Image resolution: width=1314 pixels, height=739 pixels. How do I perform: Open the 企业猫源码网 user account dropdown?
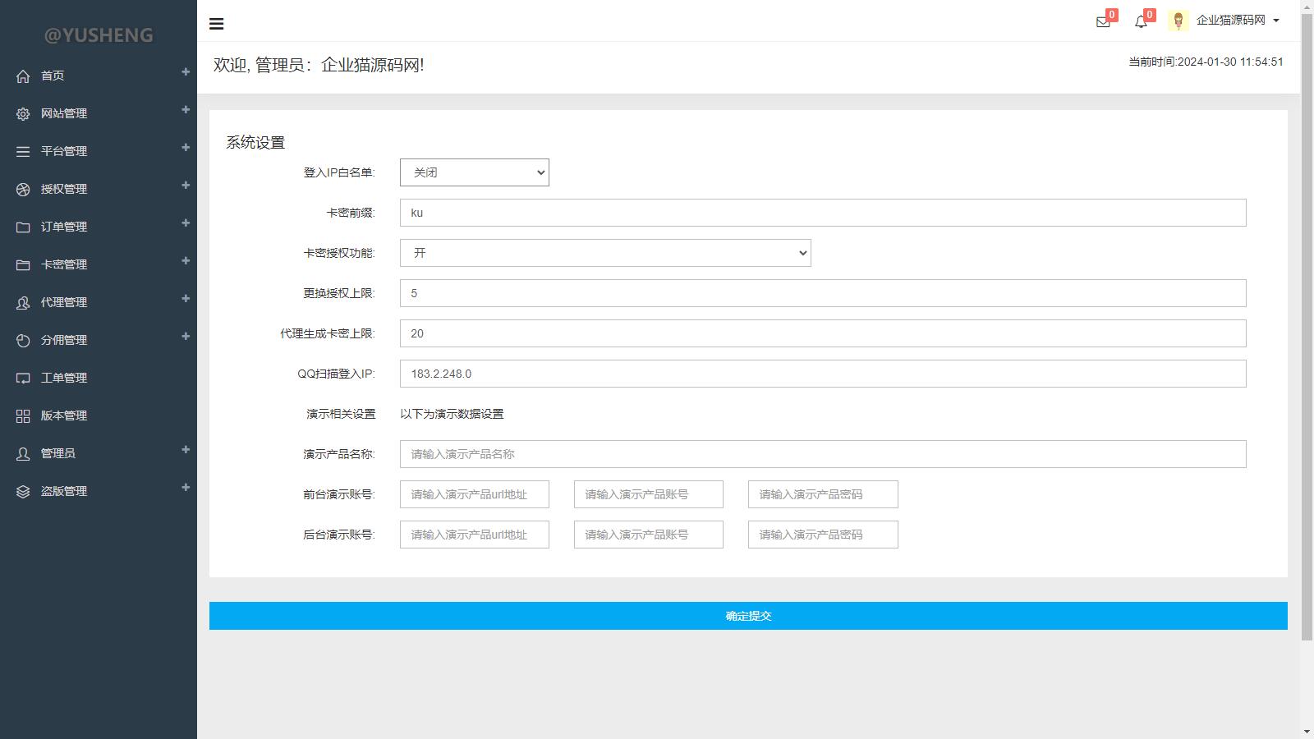pos(1237,21)
